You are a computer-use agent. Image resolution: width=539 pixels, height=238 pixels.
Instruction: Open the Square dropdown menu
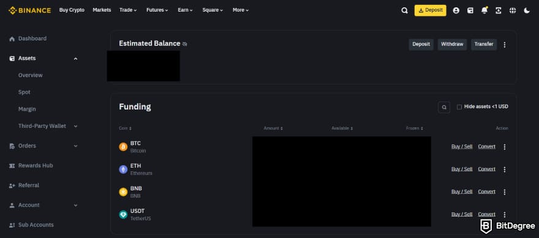point(213,10)
